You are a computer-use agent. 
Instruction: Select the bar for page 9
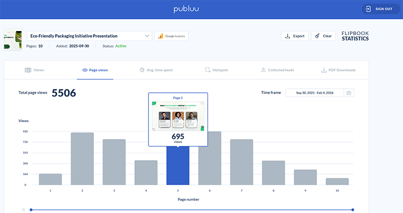click(305, 177)
